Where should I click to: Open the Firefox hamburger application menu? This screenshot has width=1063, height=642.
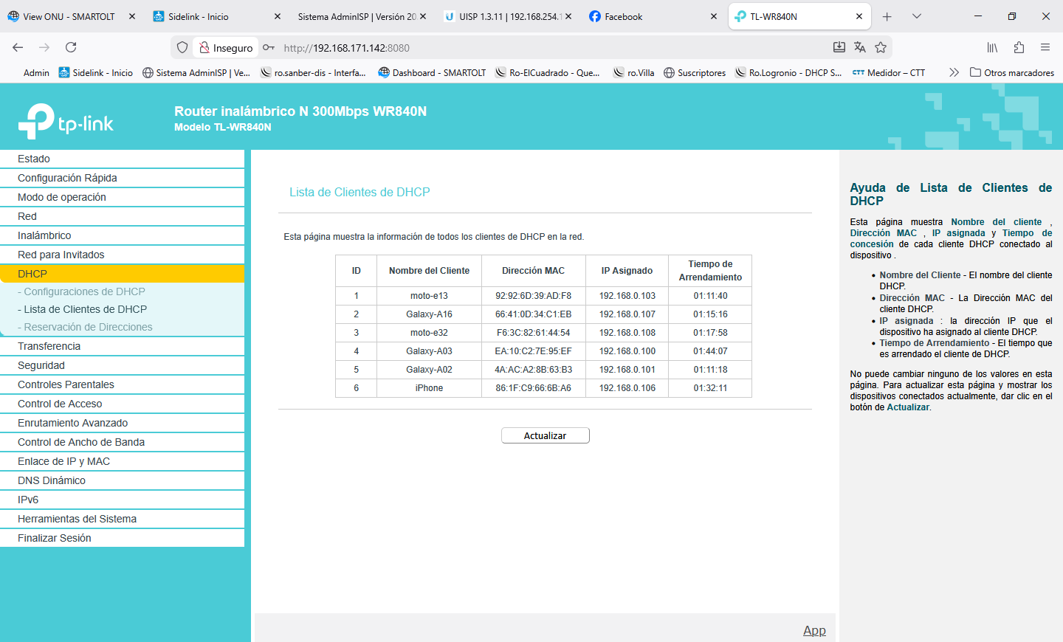1045,47
